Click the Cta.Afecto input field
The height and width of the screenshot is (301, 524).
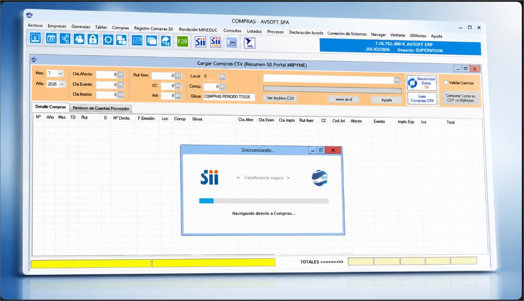[x=107, y=74]
